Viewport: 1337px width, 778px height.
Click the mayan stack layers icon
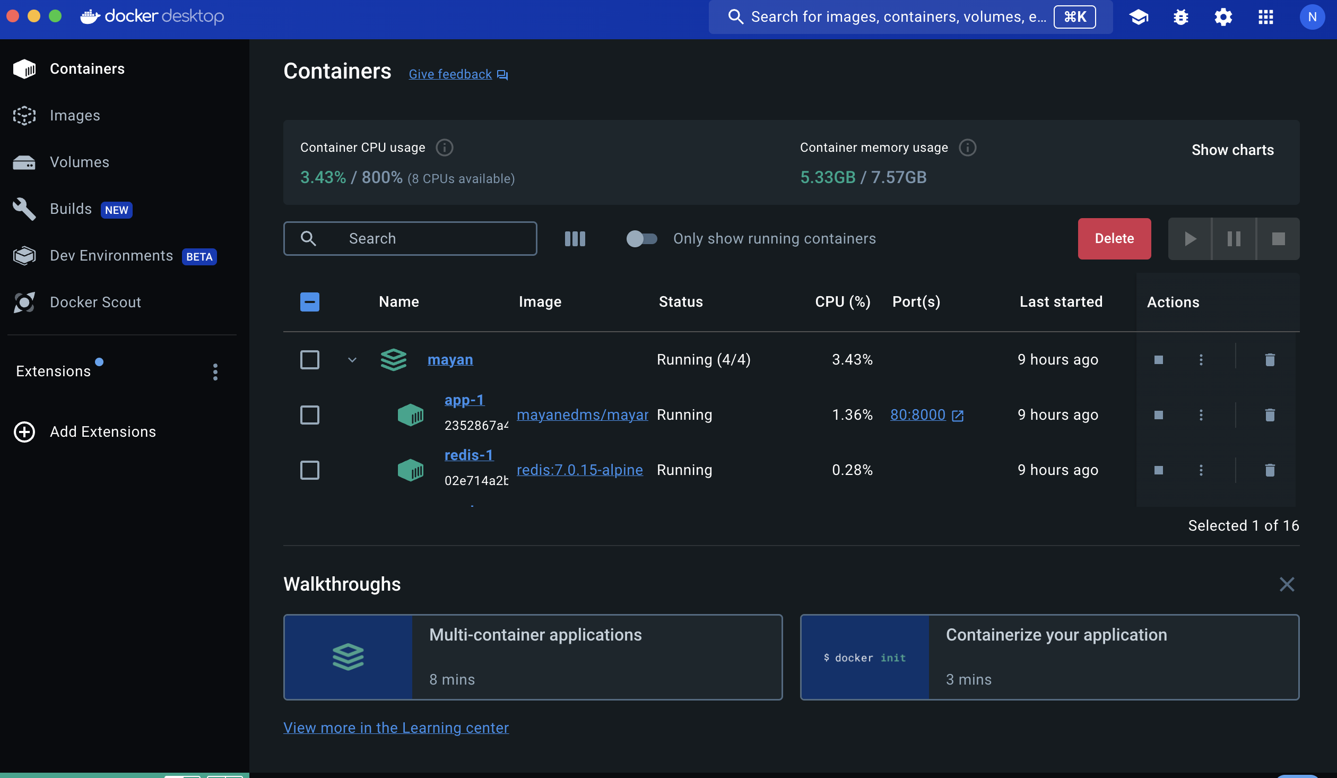coord(394,360)
